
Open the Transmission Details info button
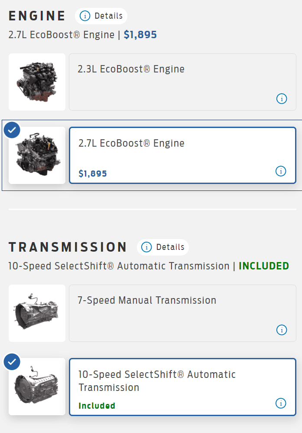[163, 247]
